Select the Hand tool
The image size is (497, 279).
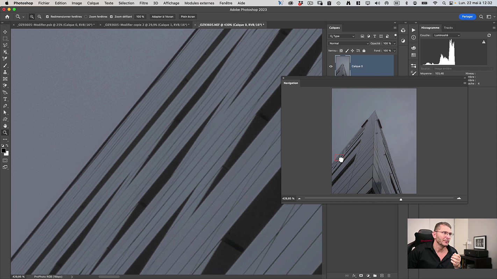5,126
